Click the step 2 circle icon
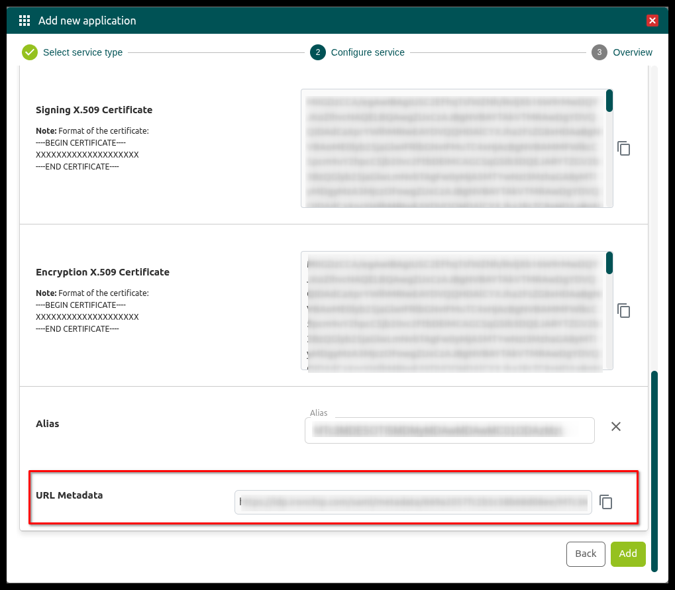The image size is (675, 590). click(318, 52)
